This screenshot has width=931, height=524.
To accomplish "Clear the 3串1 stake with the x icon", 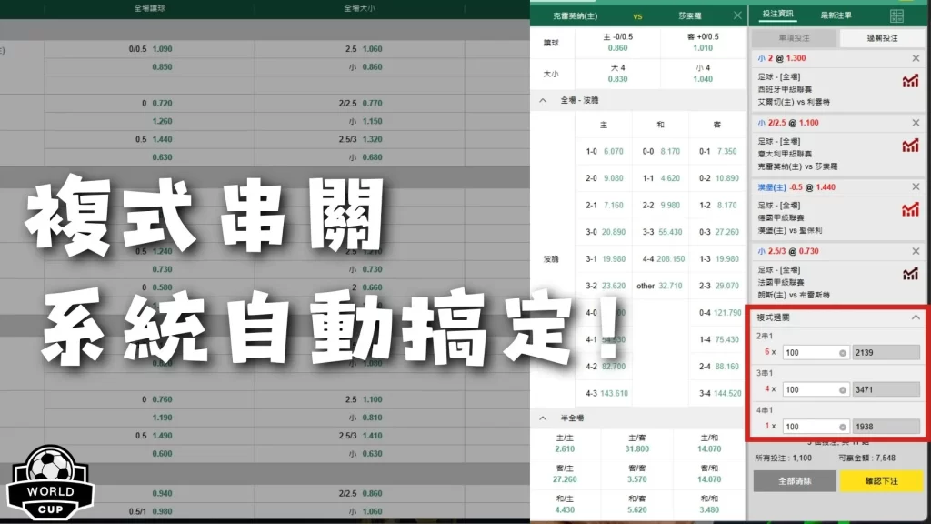I will [844, 389].
